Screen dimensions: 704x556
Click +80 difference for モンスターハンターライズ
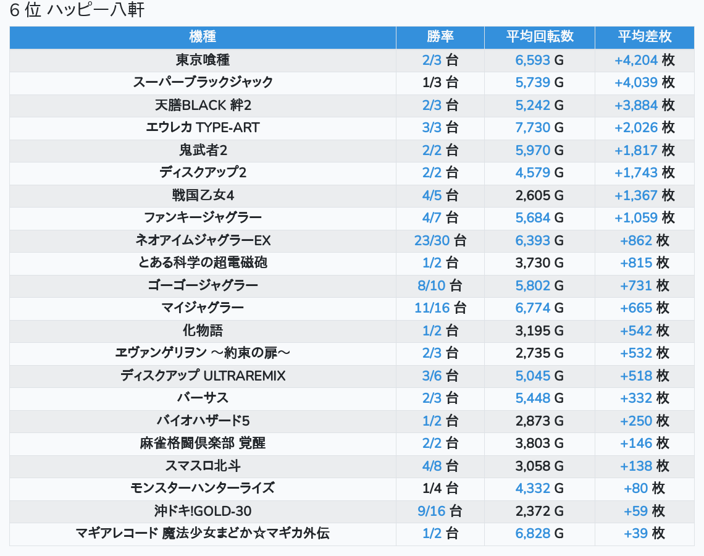click(636, 488)
